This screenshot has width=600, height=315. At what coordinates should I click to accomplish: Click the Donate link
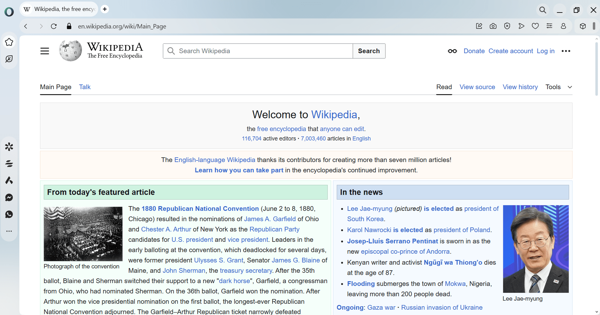(474, 51)
